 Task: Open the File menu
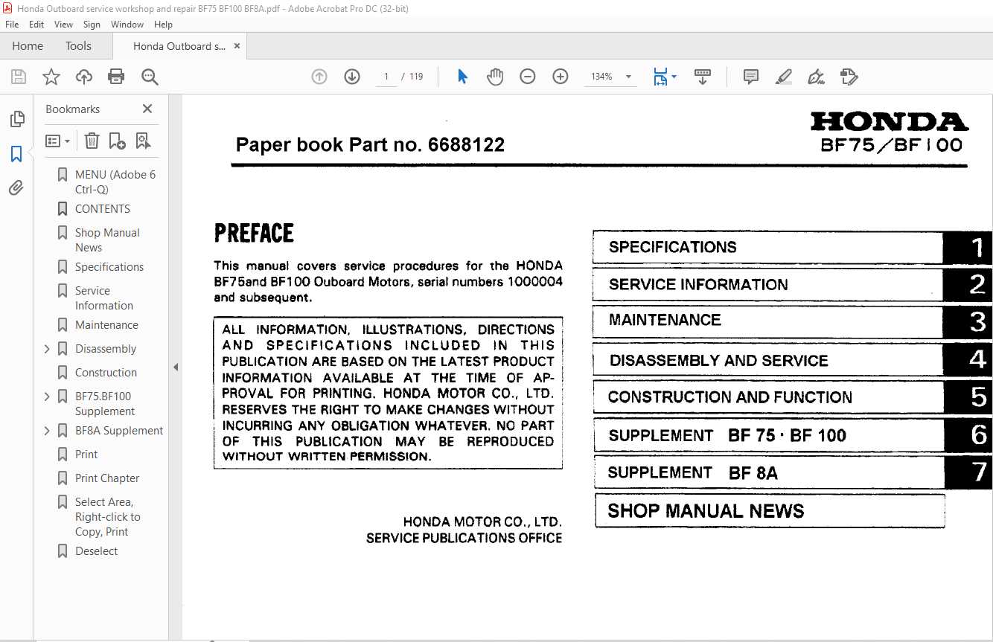pyautogui.click(x=12, y=25)
